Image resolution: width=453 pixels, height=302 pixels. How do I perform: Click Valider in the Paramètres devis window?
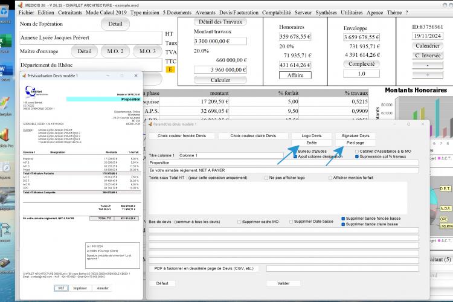(283, 283)
